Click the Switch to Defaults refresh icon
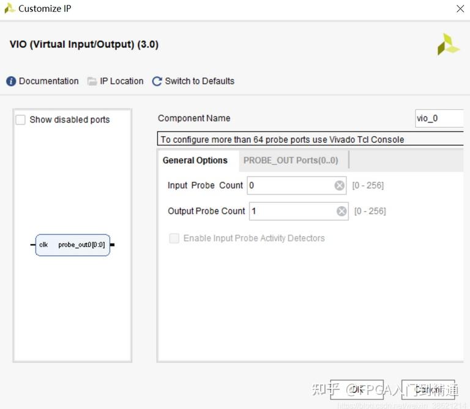470x409 pixels. tap(157, 82)
